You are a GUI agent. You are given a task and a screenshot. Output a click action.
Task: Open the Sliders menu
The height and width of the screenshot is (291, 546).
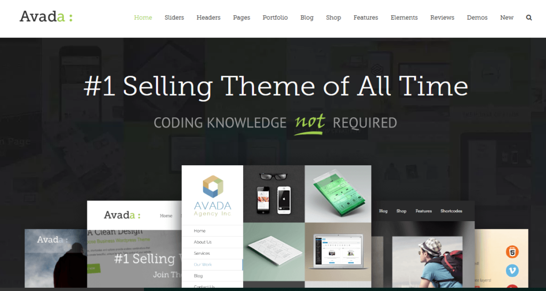click(x=174, y=18)
